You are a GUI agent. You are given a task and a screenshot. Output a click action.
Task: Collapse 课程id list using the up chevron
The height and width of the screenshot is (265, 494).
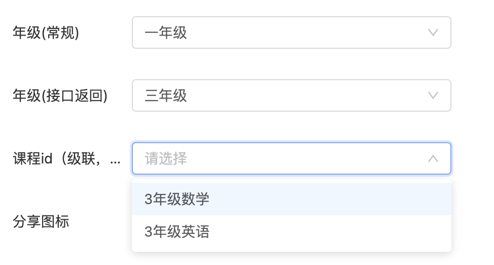point(433,158)
